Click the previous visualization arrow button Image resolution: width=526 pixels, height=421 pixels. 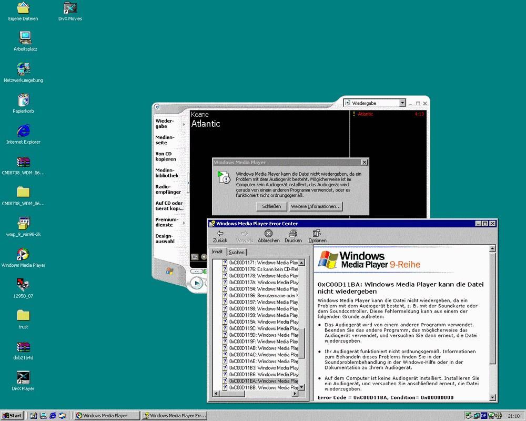click(203, 257)
